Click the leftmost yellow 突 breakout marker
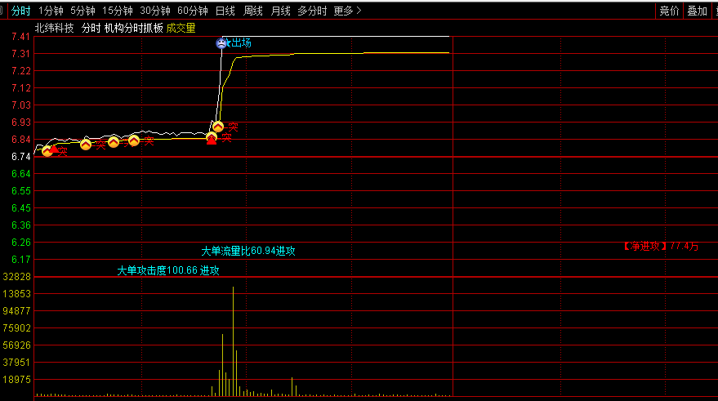 click(47, 151)
